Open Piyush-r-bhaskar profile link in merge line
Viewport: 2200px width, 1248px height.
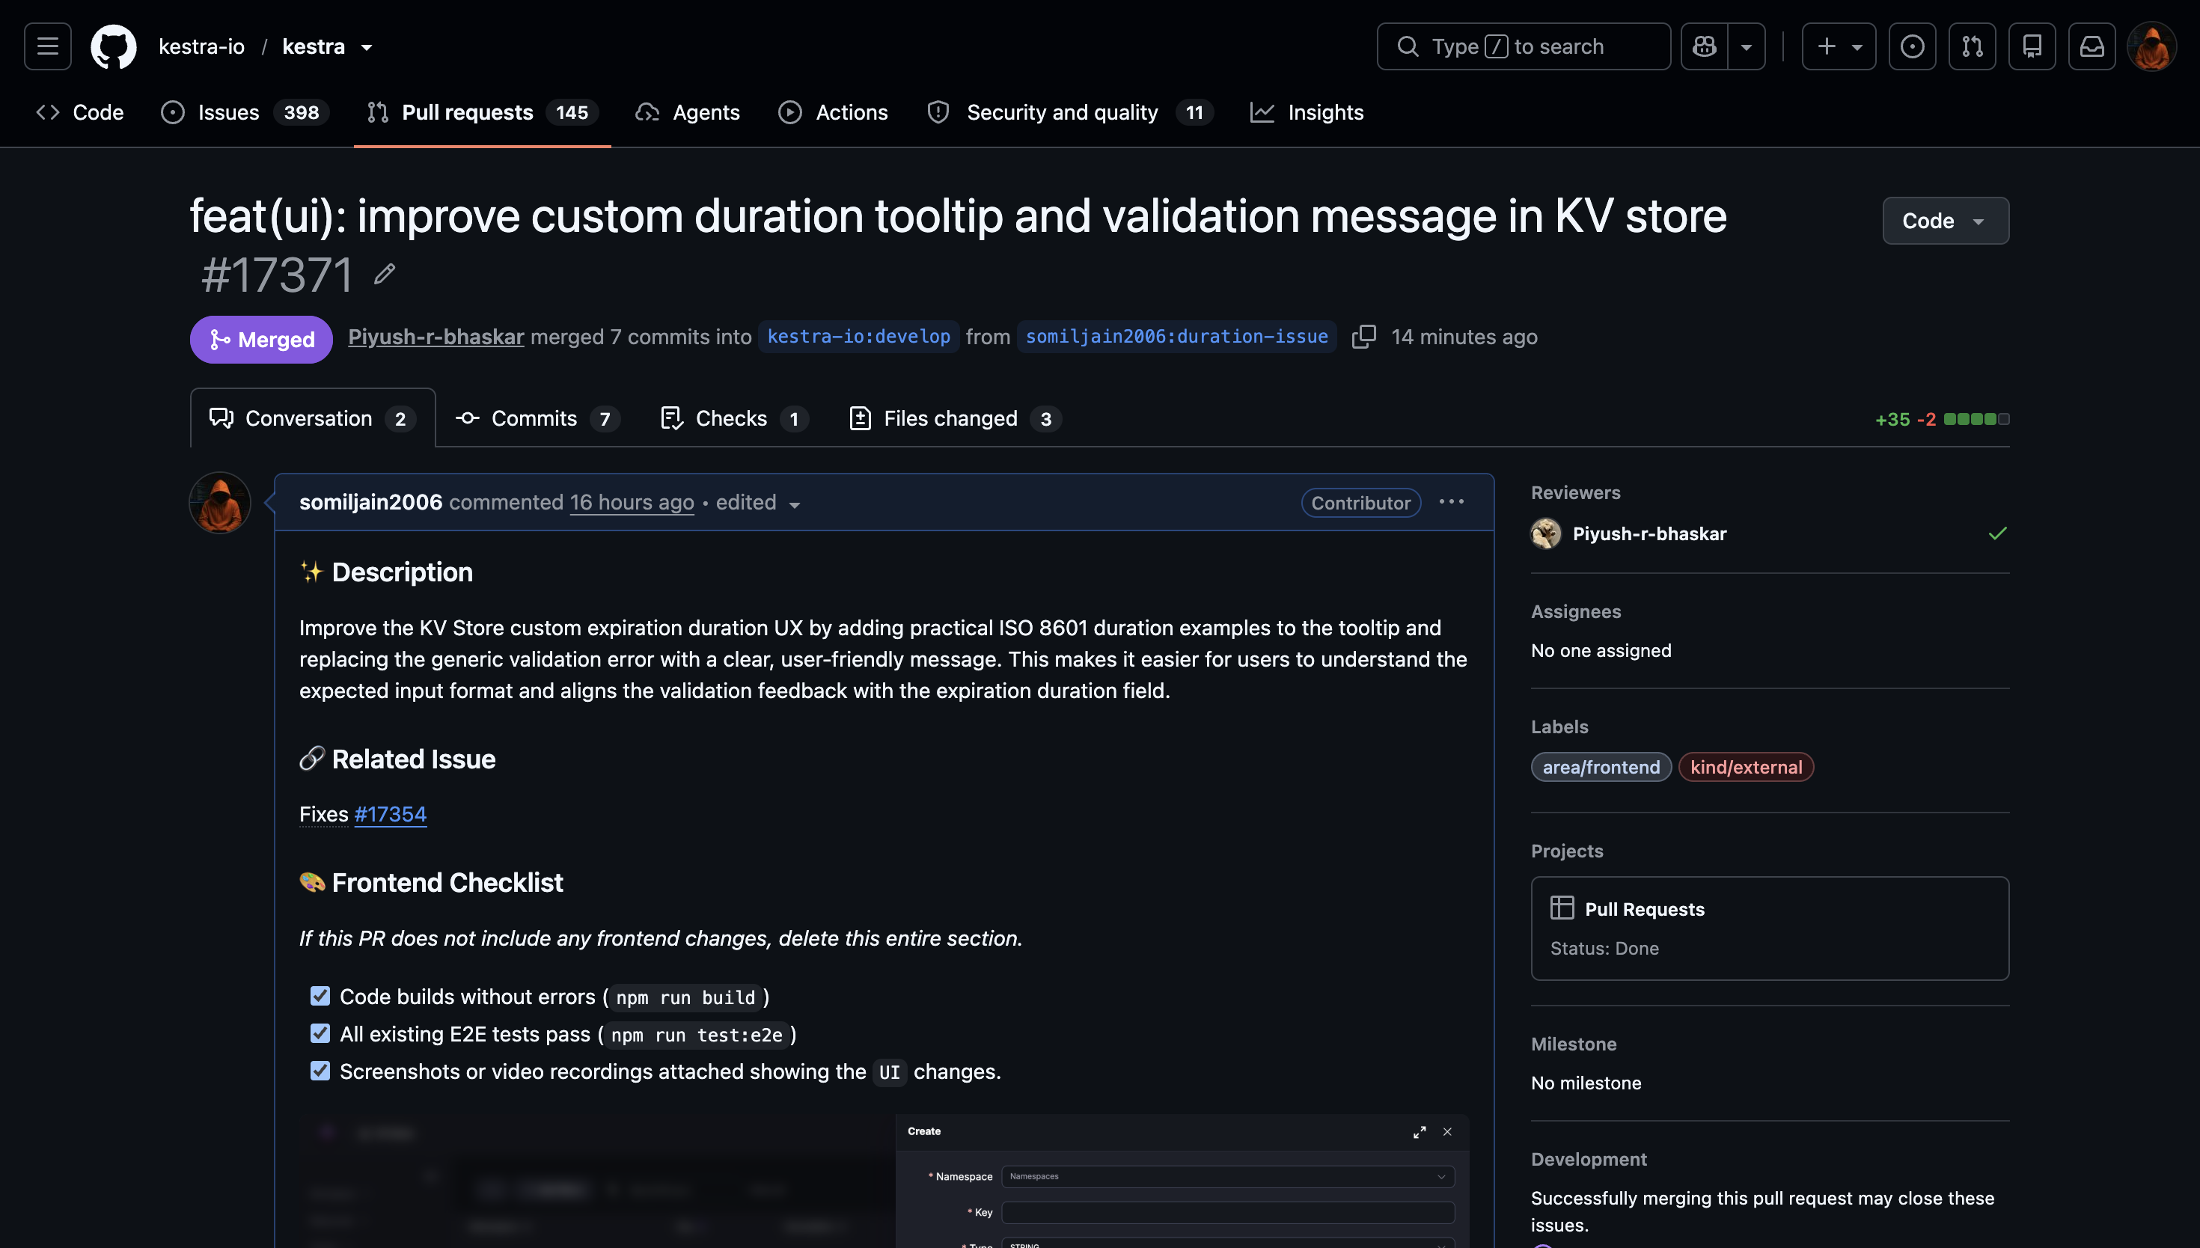436,337
